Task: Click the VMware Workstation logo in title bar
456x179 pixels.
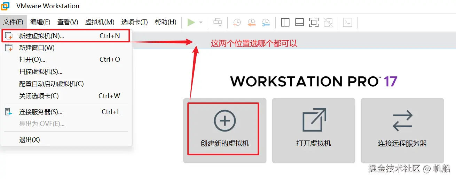Action: pos(6,6)
